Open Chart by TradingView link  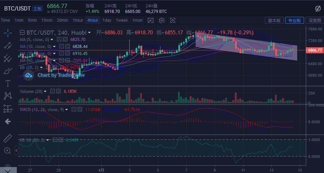61,75
